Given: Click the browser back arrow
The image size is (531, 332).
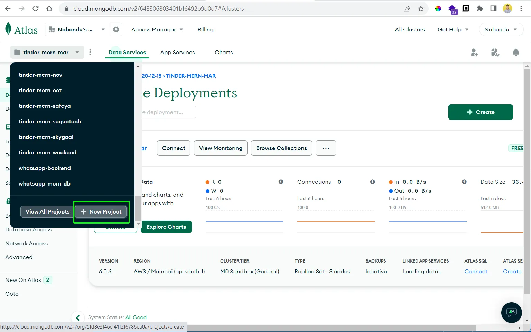Looking at the screenshot, I should point(8,9).
